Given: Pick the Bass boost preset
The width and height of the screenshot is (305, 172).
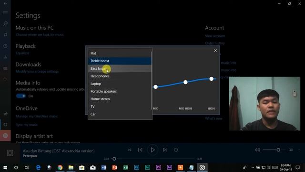Looking at the screenshot, I should 120,68.
